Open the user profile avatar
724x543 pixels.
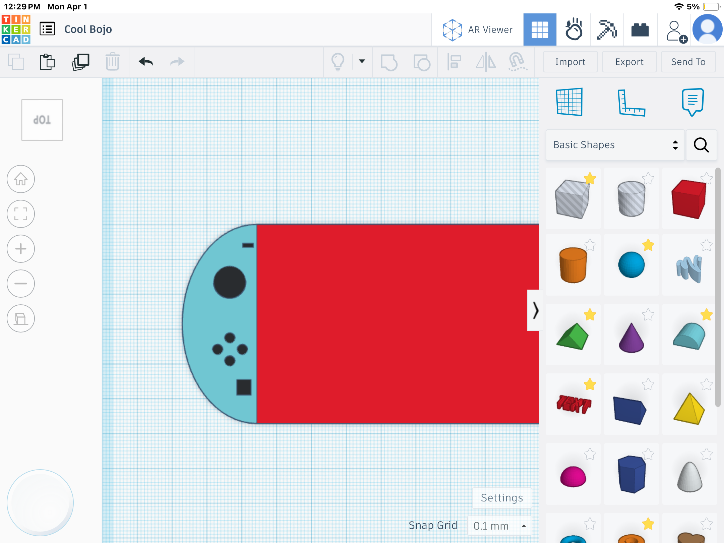point(708,29)
